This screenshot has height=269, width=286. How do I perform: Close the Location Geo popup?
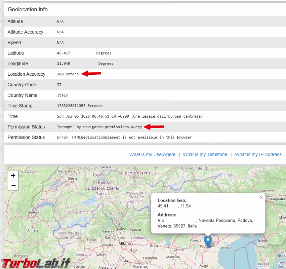pos(261,197)
